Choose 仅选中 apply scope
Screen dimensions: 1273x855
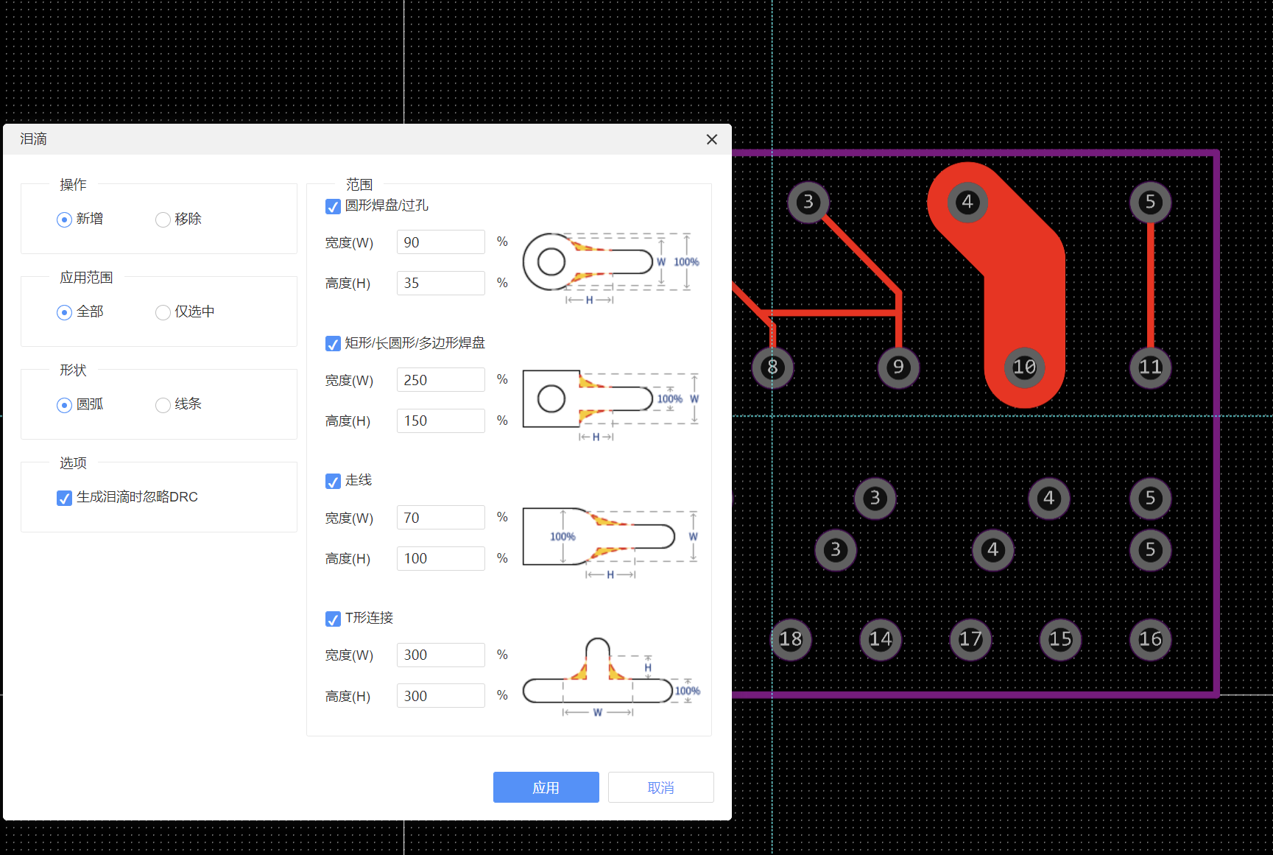coord(163,312)
